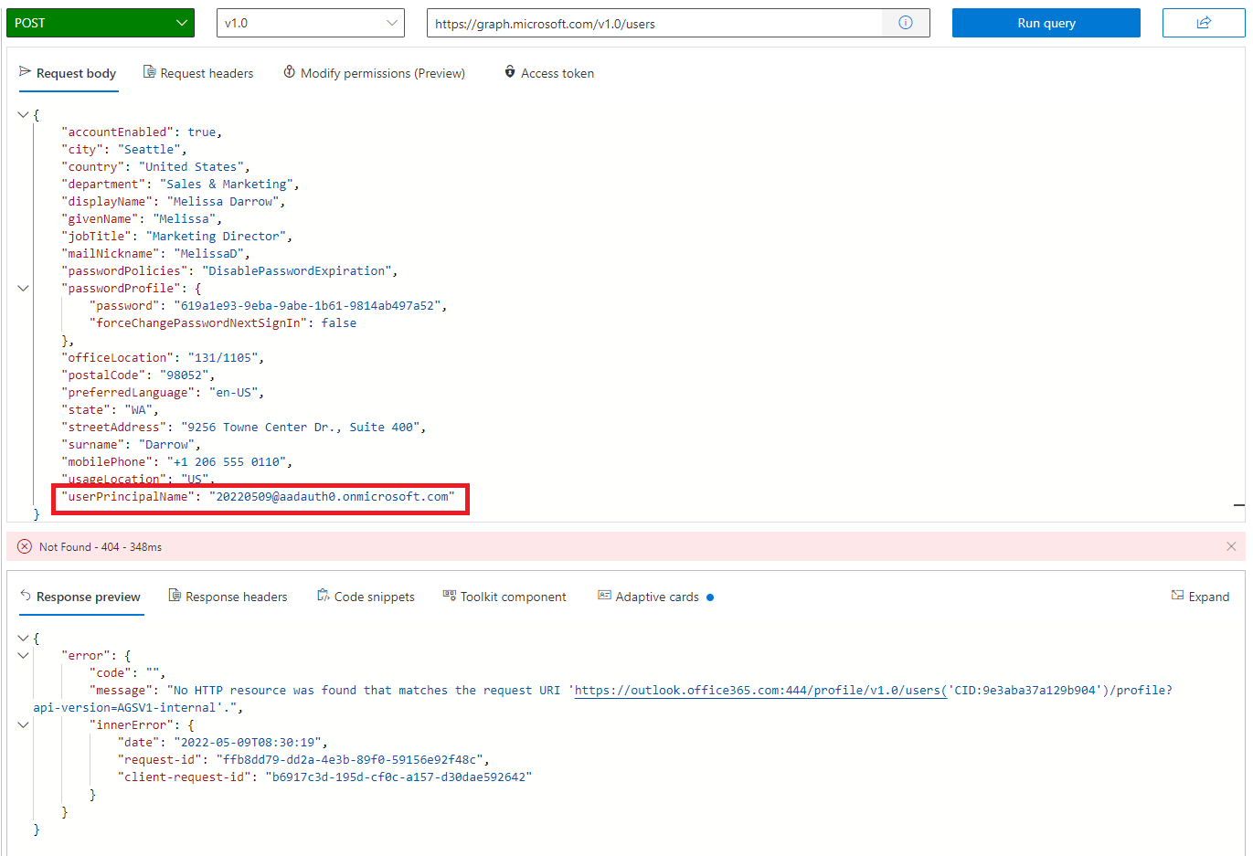Image resolution: width=1253 pixels, height=856 pixels.
Task: Click the postalCode "98052" value
Action: pyautogui.click(x=184, y=375)
